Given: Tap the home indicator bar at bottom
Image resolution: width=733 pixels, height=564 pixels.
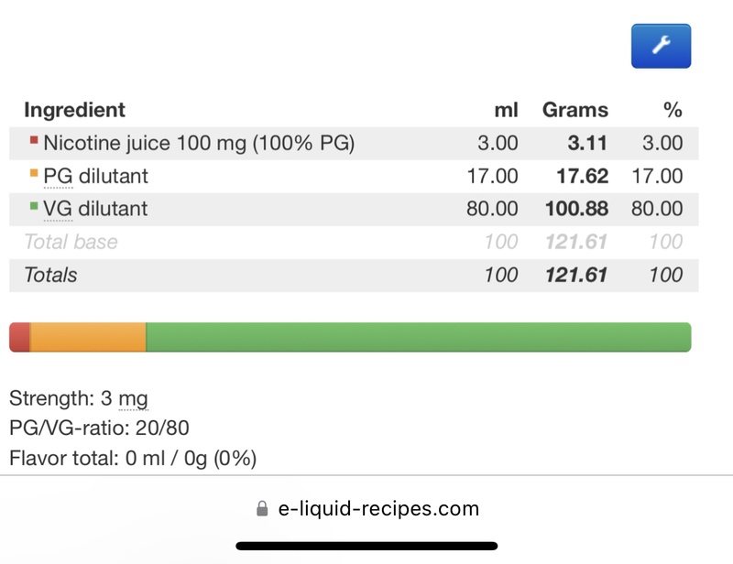Looking at the screenshot, I should [x=366, y=546].
